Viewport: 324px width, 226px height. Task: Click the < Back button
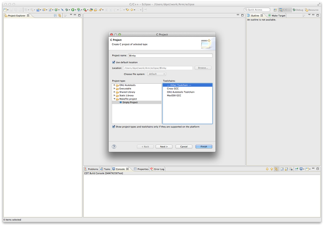[145, 146]
